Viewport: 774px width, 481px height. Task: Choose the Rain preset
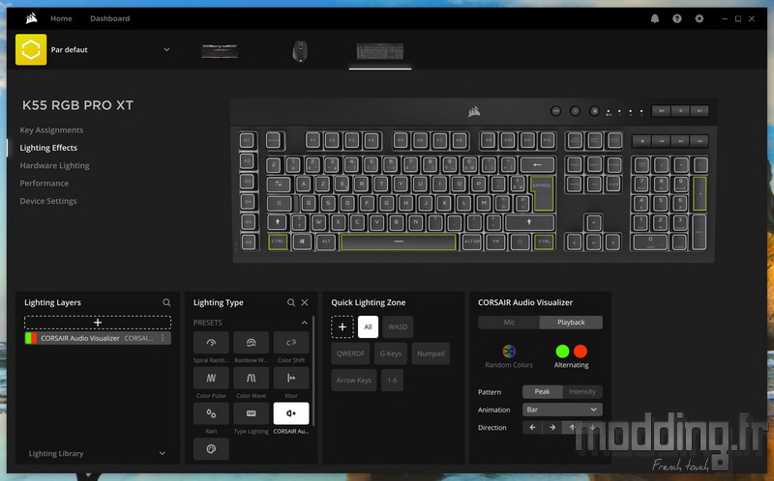click(x=211, y=413)
